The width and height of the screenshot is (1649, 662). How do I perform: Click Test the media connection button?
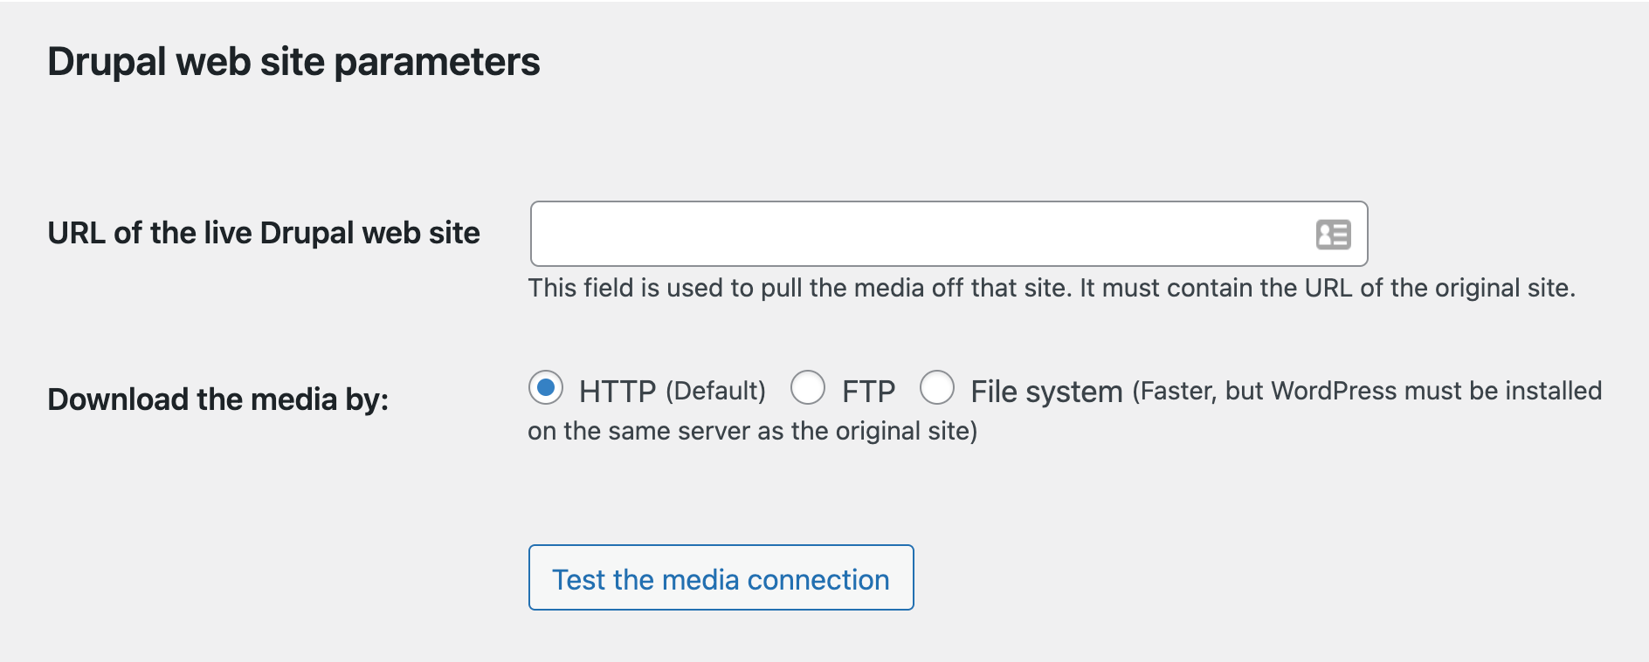721,577
